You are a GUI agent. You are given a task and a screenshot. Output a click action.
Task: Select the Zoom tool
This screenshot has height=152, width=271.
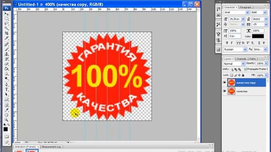pos(7,119)
